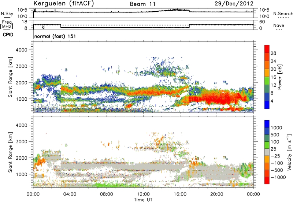This screenshot has height=202, width=293.
Task: Click the "Power [dB]" colorbar label
Action: [x=279, y=77]
